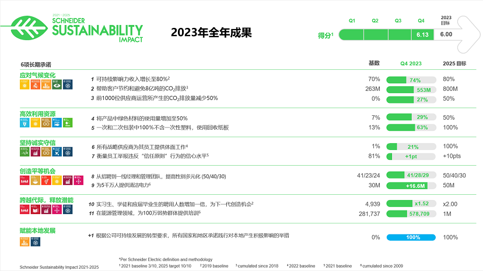Image resolution: width=483 pixels, height=271 pixels.
Task: Click the 578,709 training progress bar
Action: [411, 213]
